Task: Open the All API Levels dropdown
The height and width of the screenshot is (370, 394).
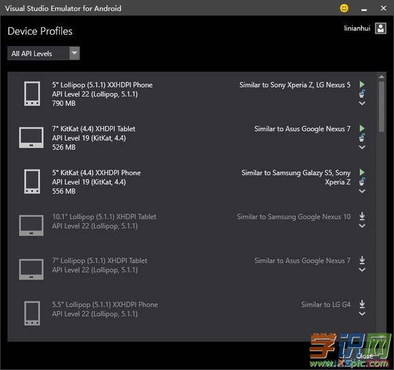Action: [43, 53]
